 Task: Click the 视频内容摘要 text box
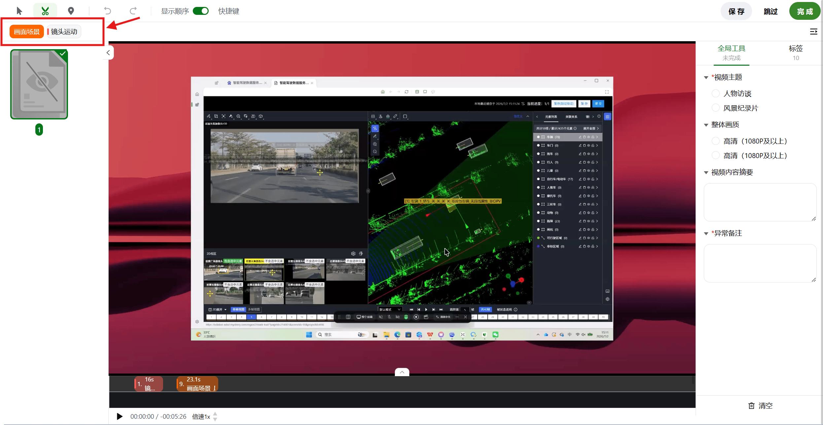(760, 202)
